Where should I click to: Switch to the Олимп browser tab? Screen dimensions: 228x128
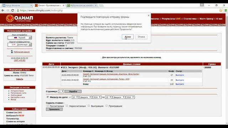pos(49,5)
